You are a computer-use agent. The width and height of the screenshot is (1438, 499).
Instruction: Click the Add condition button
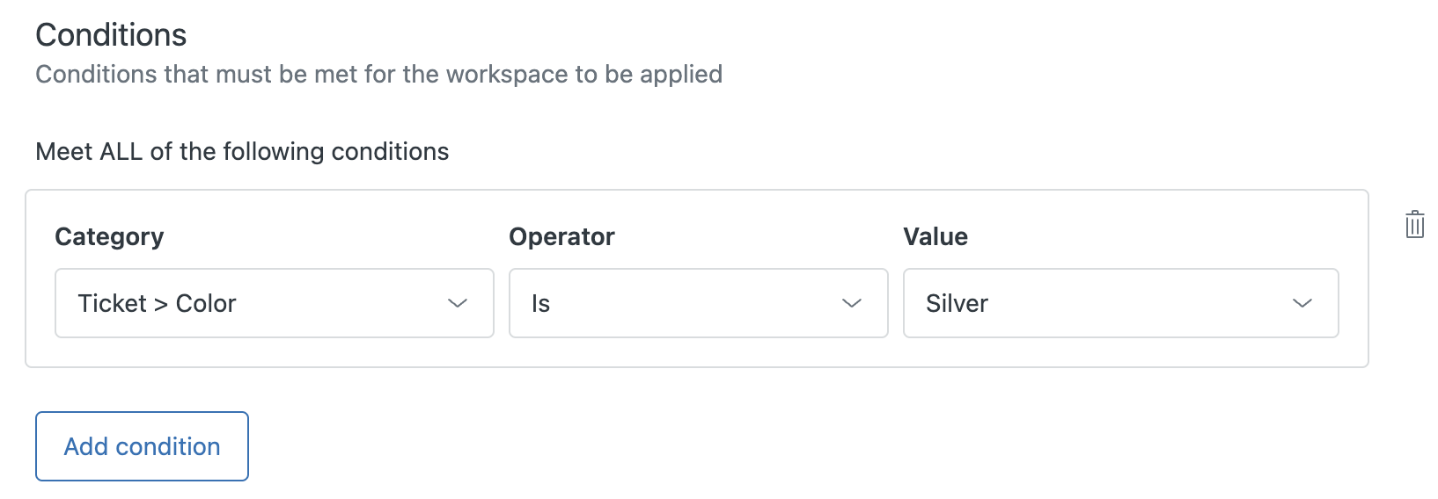tap(142, 446)
